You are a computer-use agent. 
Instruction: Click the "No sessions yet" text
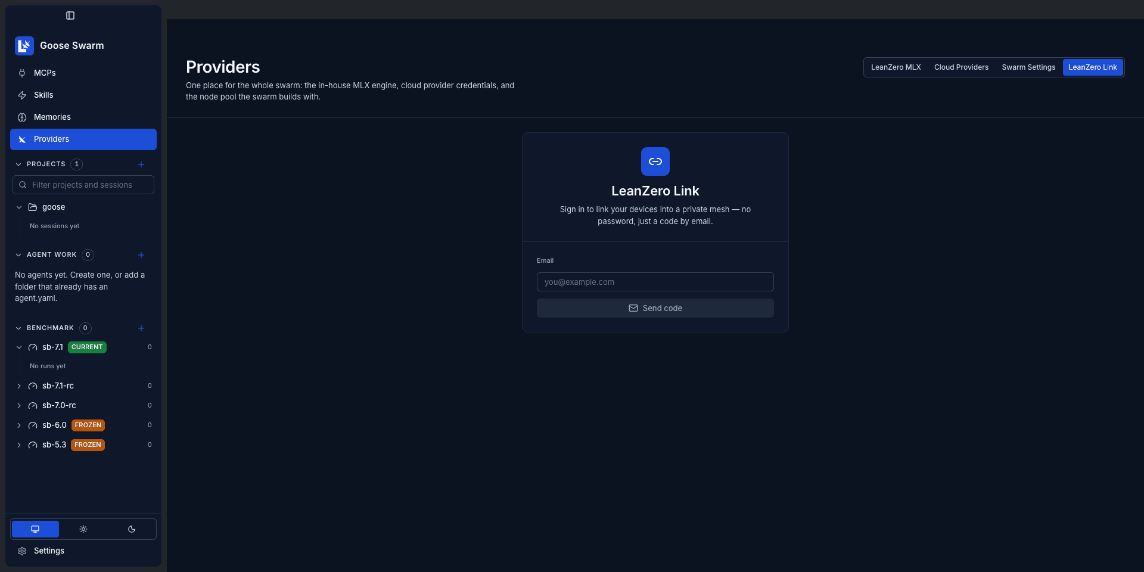pyautogui.click(x=54, y=226)
